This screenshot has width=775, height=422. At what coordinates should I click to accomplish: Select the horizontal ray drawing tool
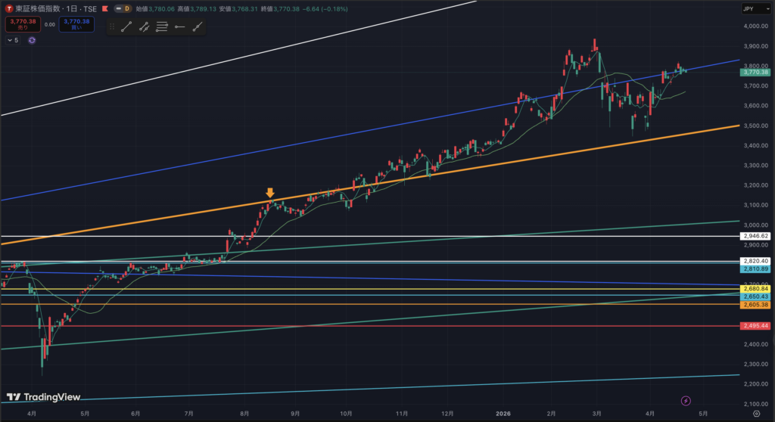click(x=179, y=26)
